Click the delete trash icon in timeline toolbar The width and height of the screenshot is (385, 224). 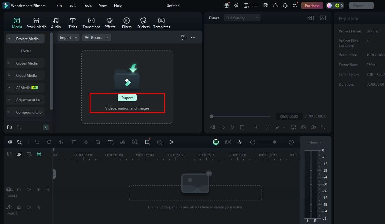(74, 142)
